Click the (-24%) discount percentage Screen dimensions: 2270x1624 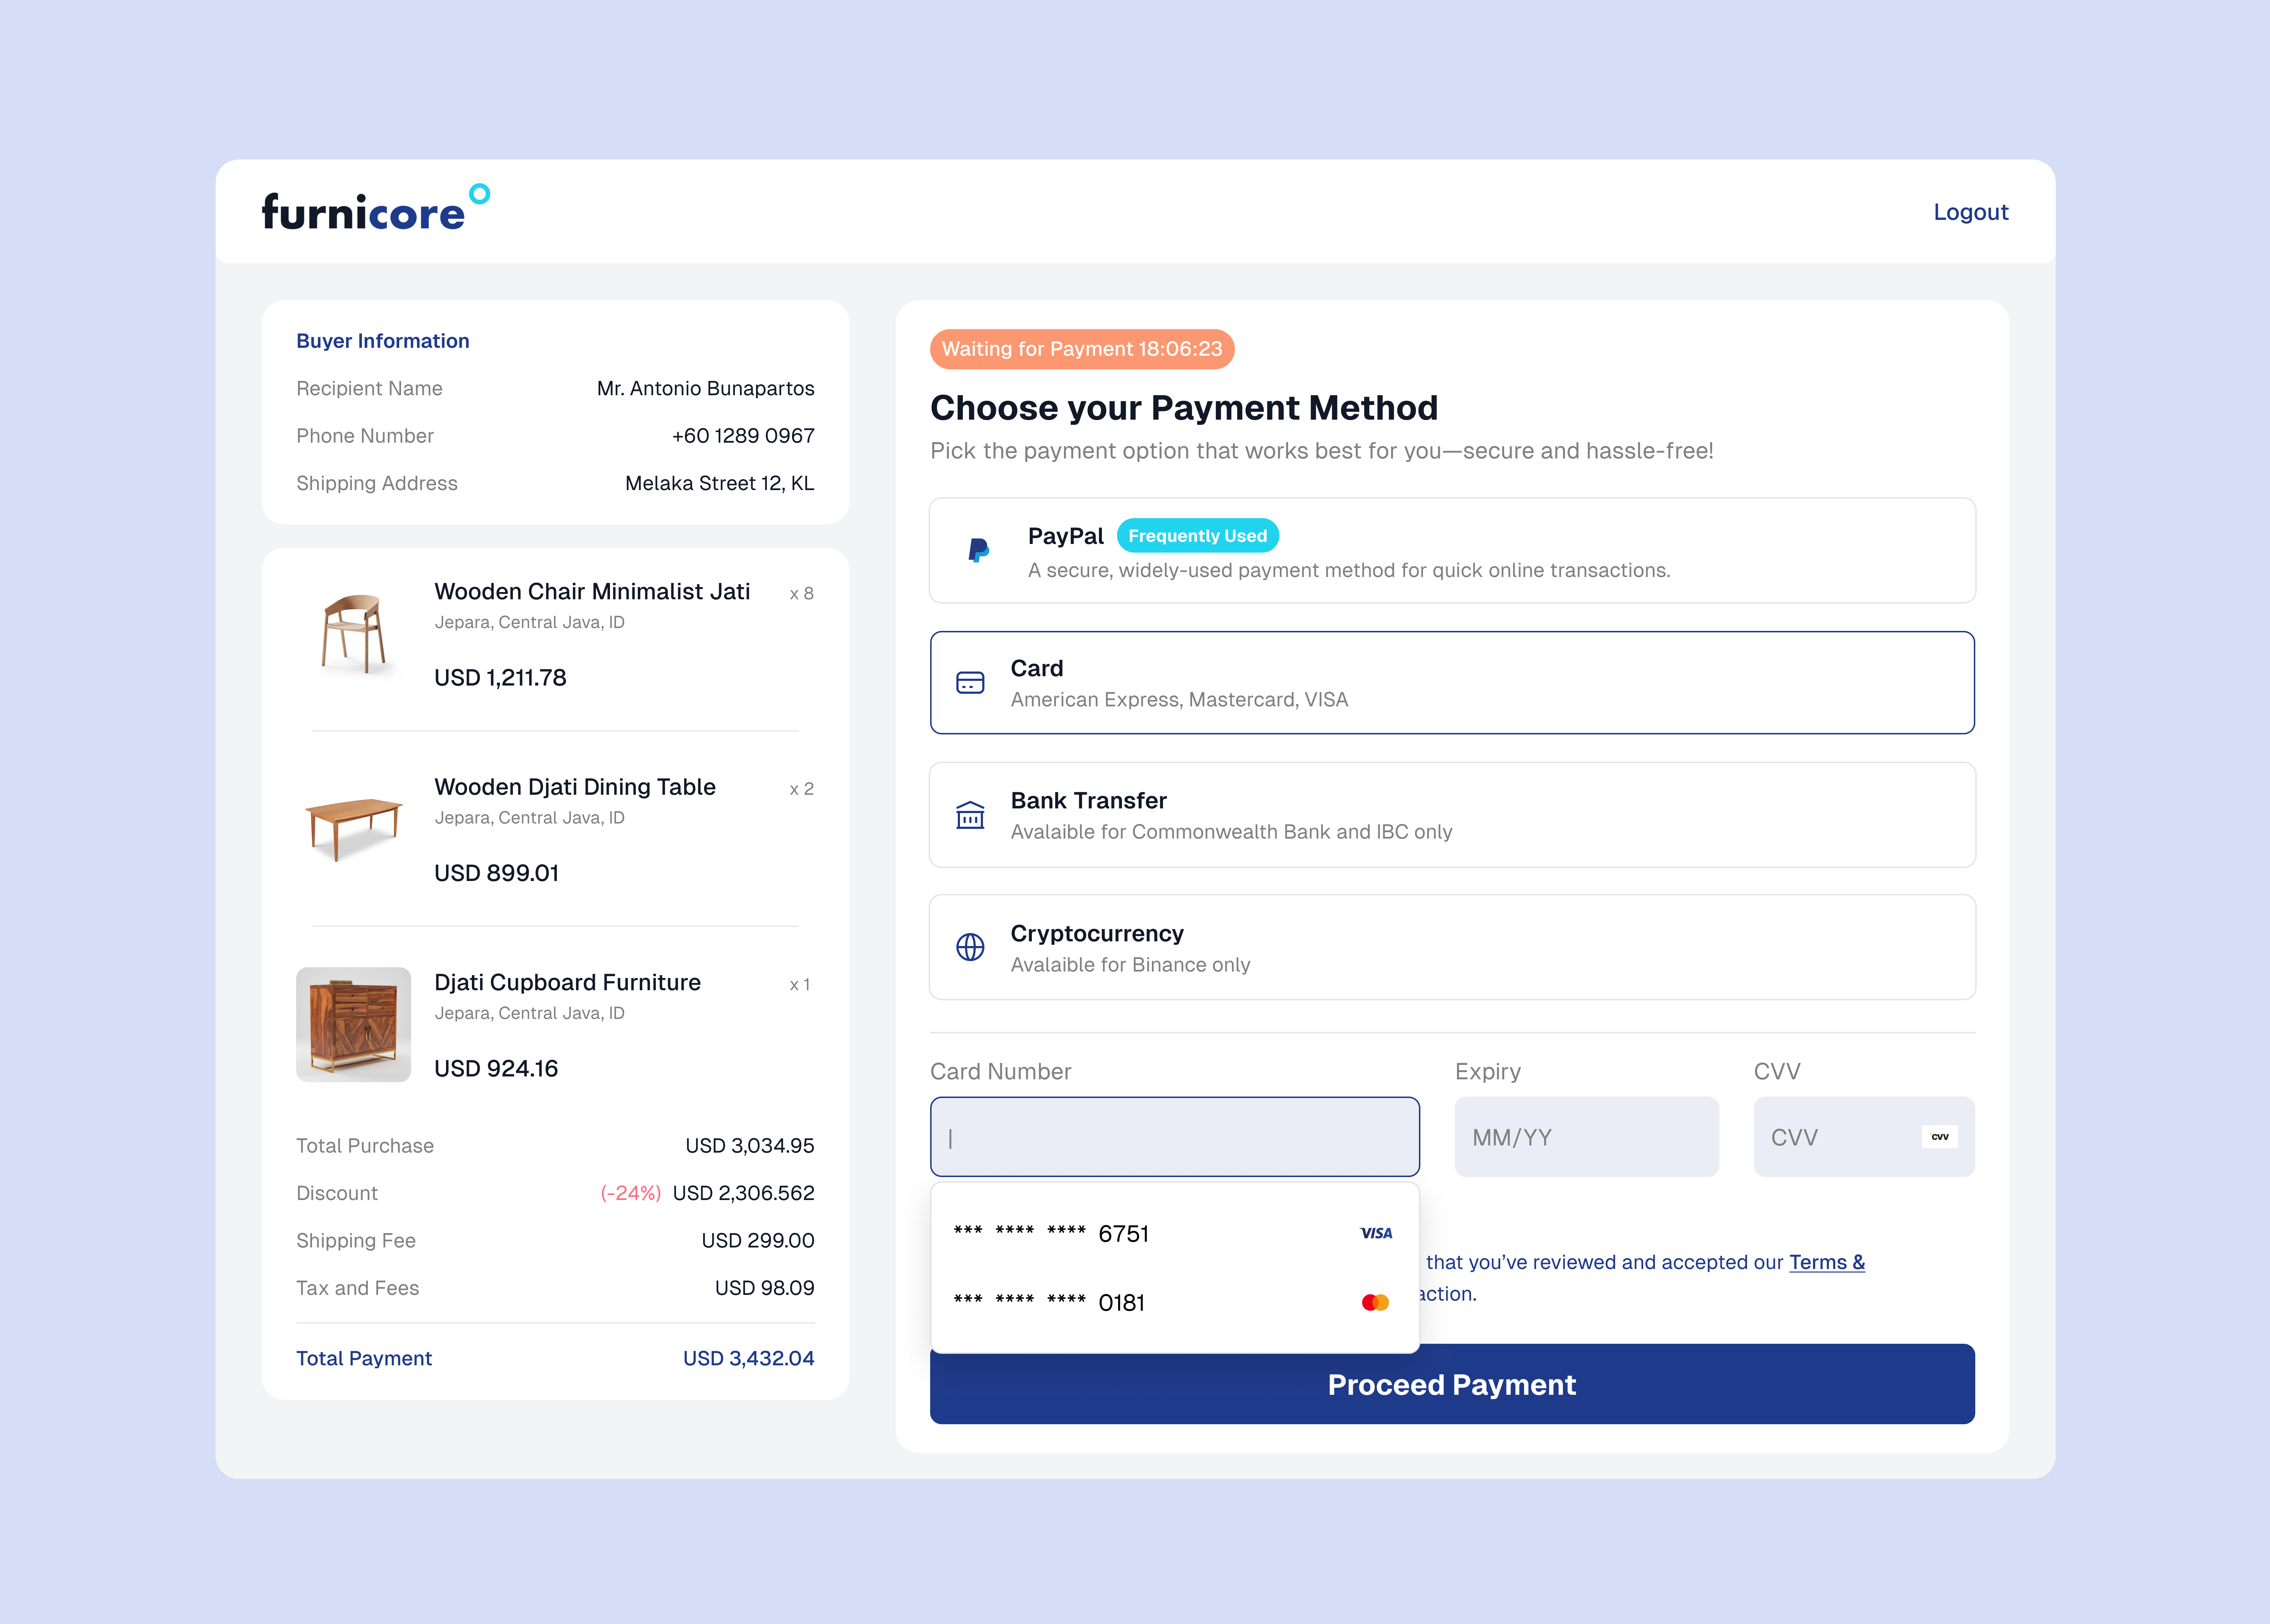630,1193
